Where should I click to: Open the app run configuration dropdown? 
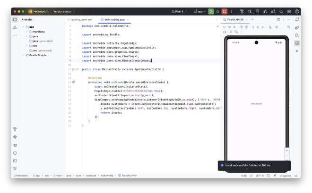[199, 11]
